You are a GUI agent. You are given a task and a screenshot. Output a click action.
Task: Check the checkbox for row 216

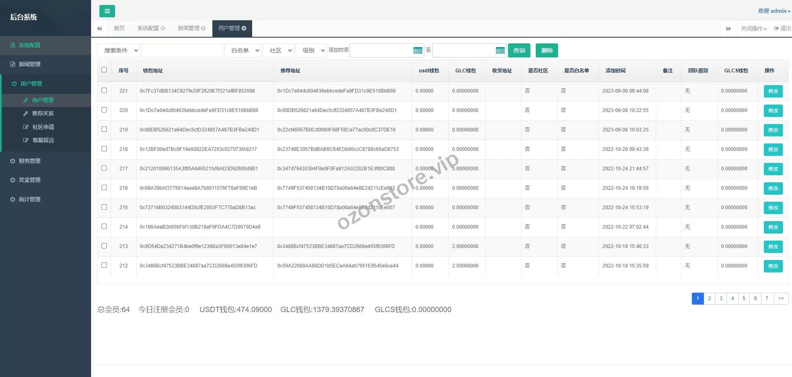[104, 188]
